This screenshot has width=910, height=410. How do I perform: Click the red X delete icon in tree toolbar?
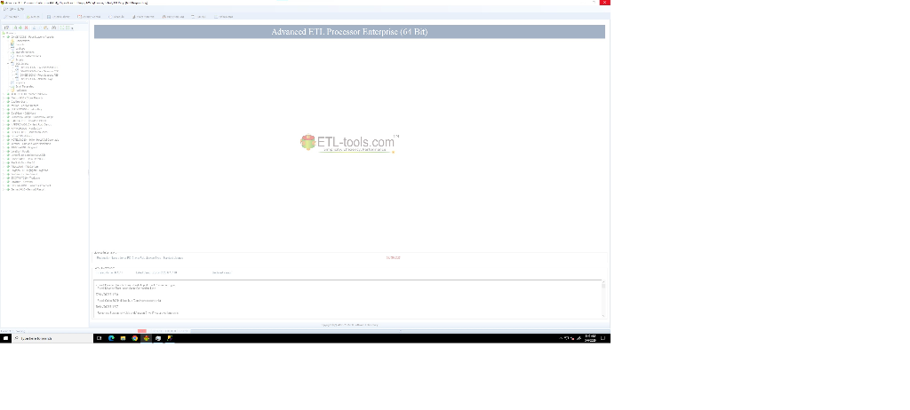26,28
